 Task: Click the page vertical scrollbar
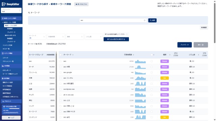[215, 23]
